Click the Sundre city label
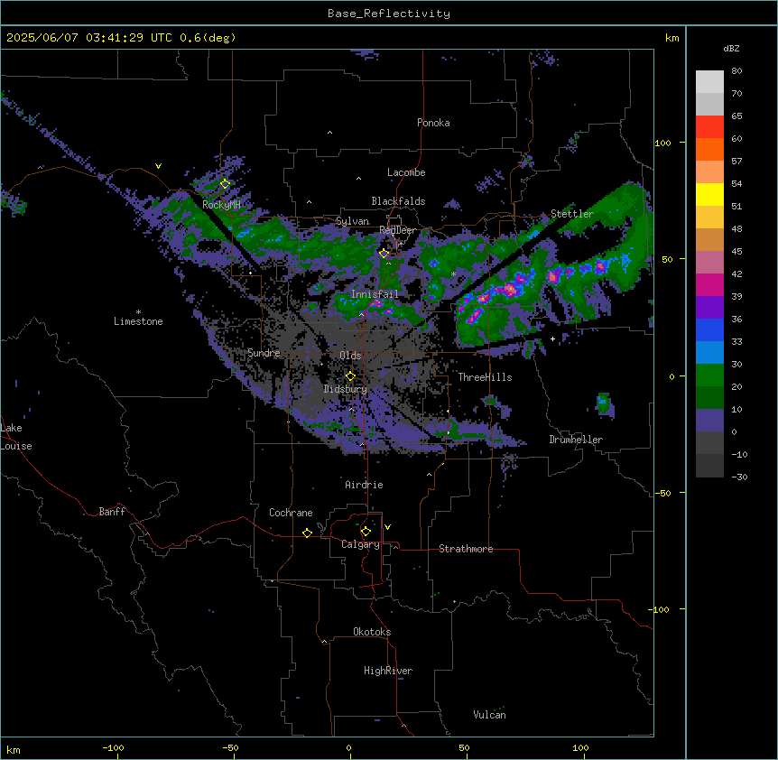778x760 pixels. pos(264,353)
